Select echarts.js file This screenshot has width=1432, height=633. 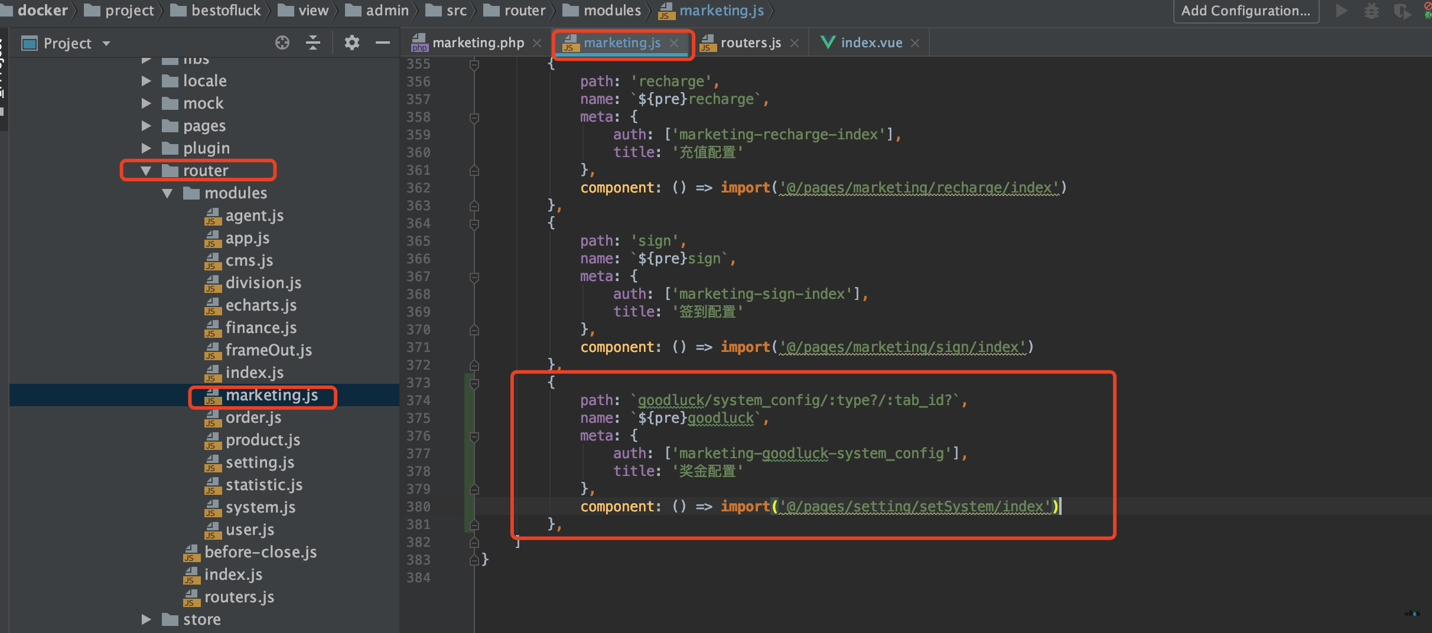[x=250, y=305]
